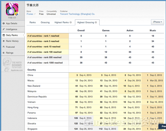Image resolution: width=166 pixels, height=131 pixels.
Task: Click the Ratings star icon
Action: [4, 53]
